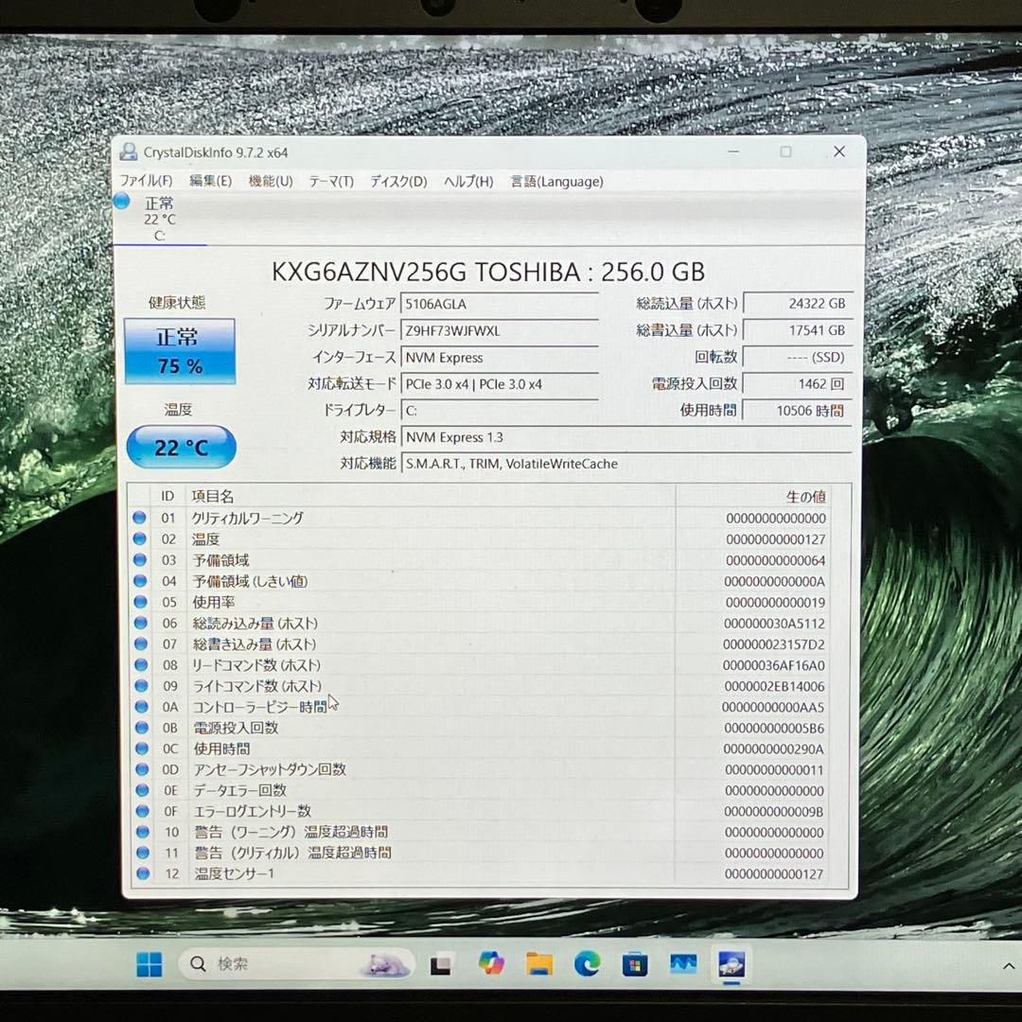Click the blue status dot beside クリティカルワーニング
1022x1022 pixels.
[x=140, y=518]
